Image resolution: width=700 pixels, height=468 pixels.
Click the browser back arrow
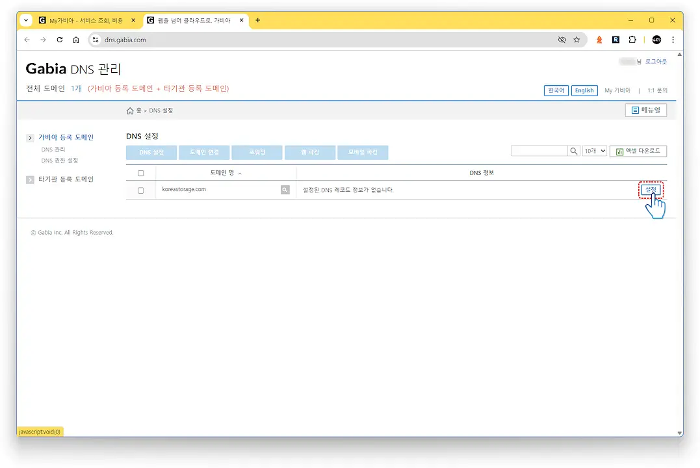(x=27, y=40)
